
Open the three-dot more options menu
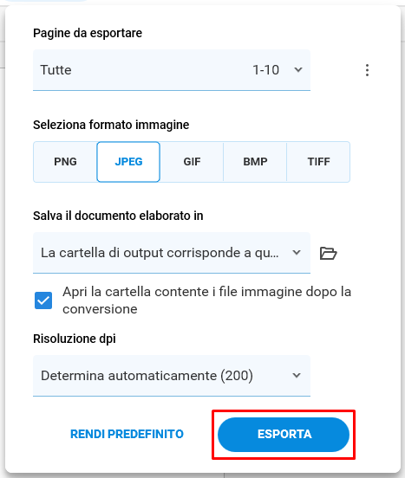(367, 70)
